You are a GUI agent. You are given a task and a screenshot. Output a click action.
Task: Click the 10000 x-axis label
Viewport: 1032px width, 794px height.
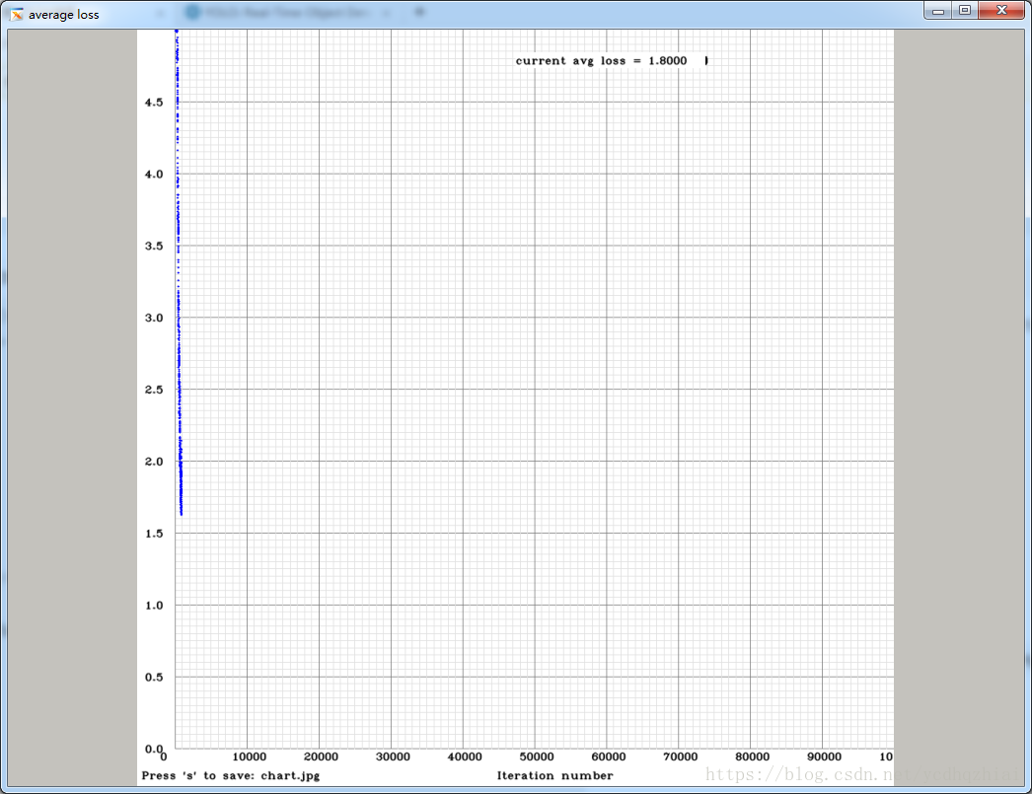click(x=250, y=757)
